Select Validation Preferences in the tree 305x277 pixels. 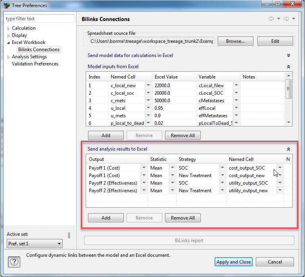coord(35,64)
